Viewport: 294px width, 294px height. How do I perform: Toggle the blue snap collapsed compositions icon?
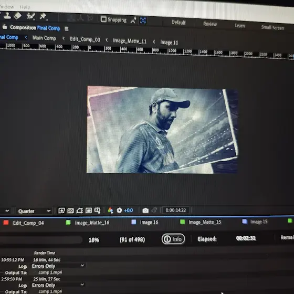[x=143, y=20]
